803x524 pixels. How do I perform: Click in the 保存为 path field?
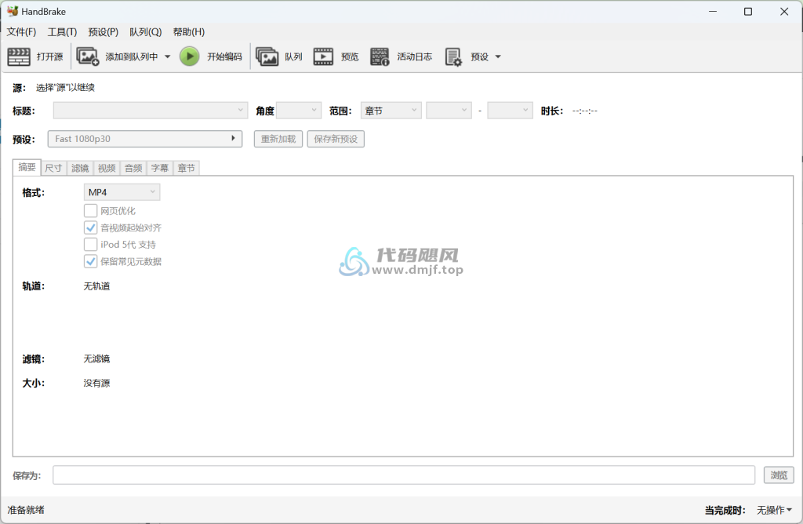(x=404, y=475)
